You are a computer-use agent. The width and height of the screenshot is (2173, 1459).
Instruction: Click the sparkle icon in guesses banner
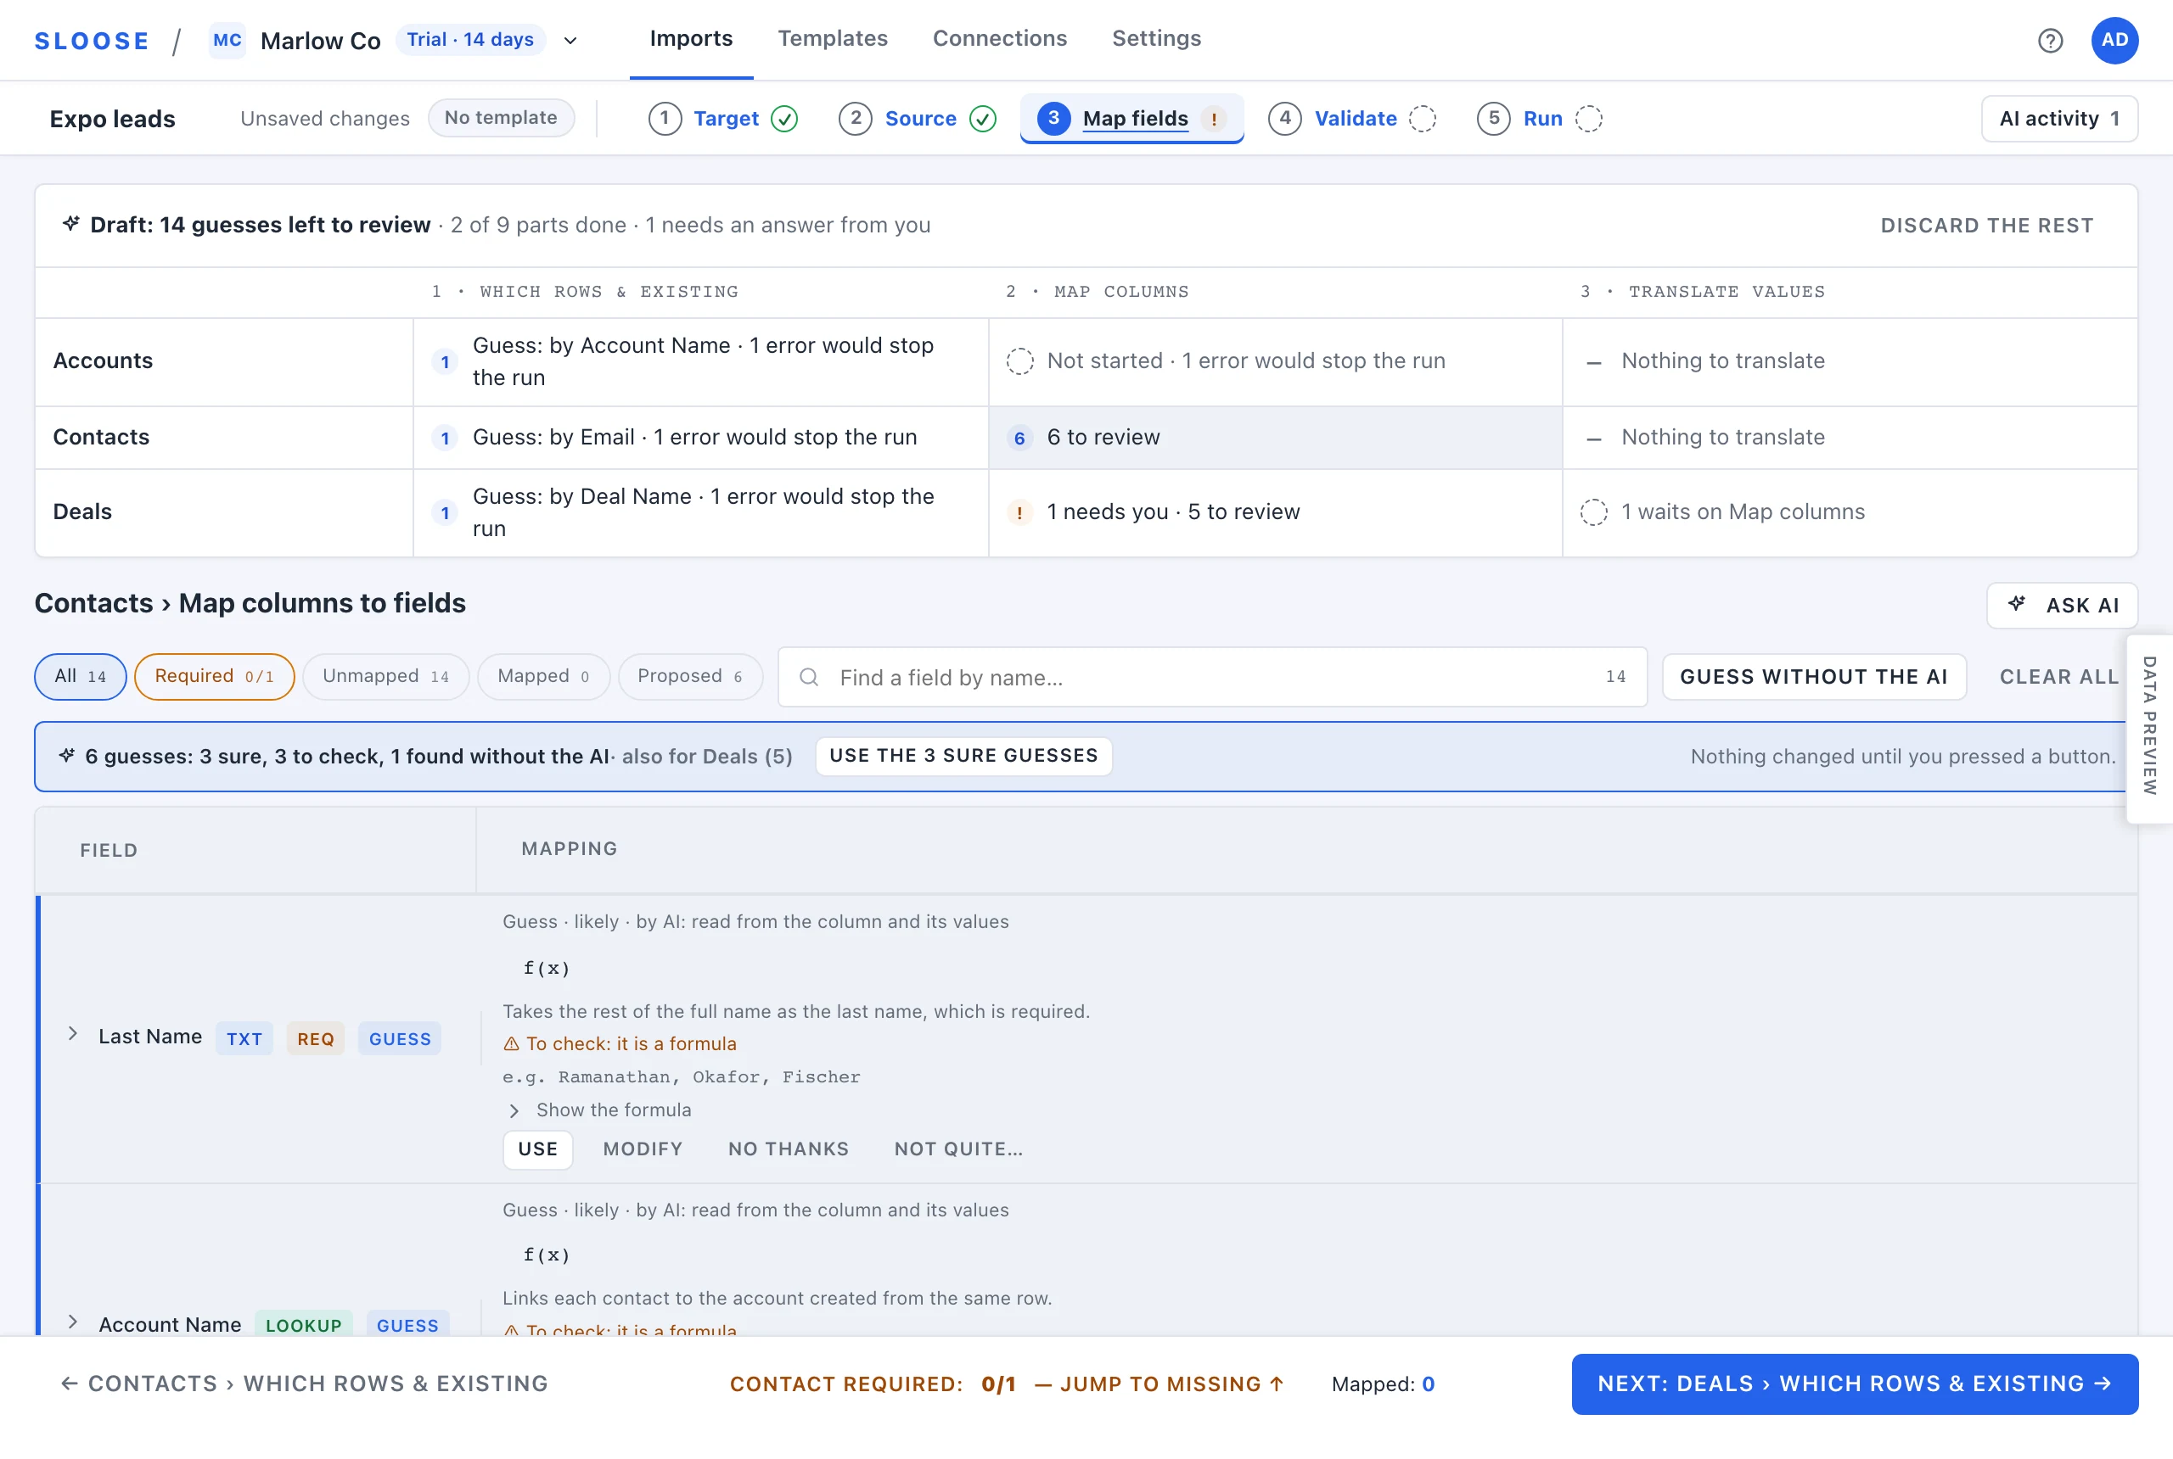pos(66,756)
